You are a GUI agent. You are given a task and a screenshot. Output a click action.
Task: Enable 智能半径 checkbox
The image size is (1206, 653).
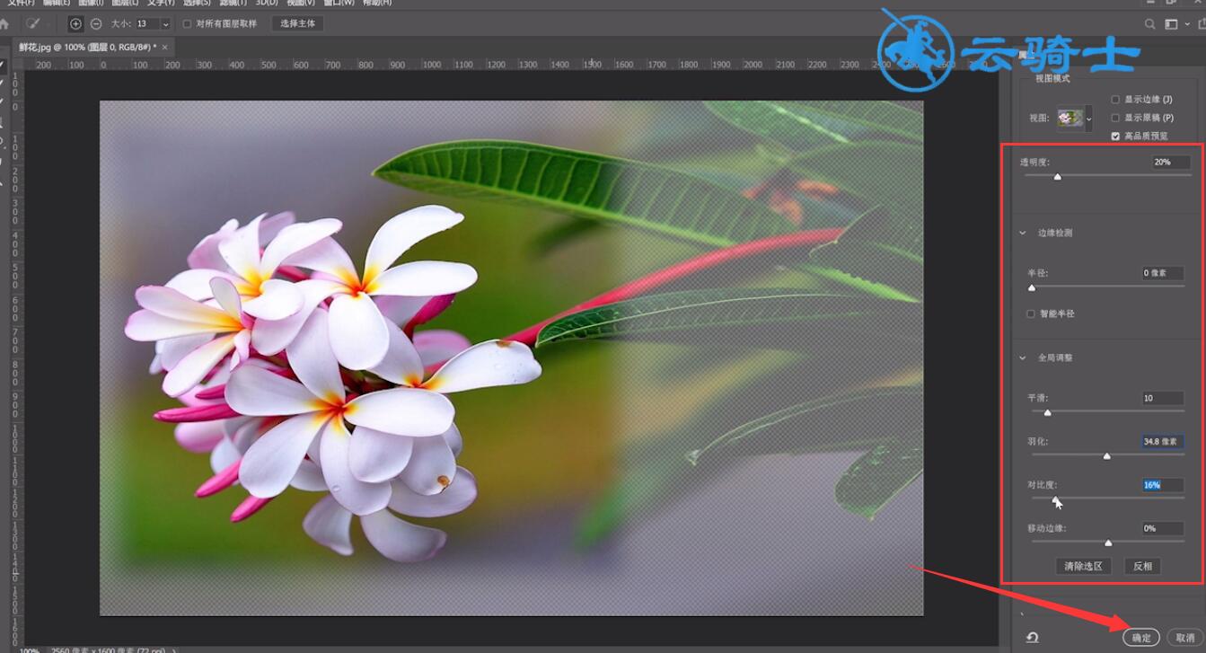click(x=1031, y=313)
